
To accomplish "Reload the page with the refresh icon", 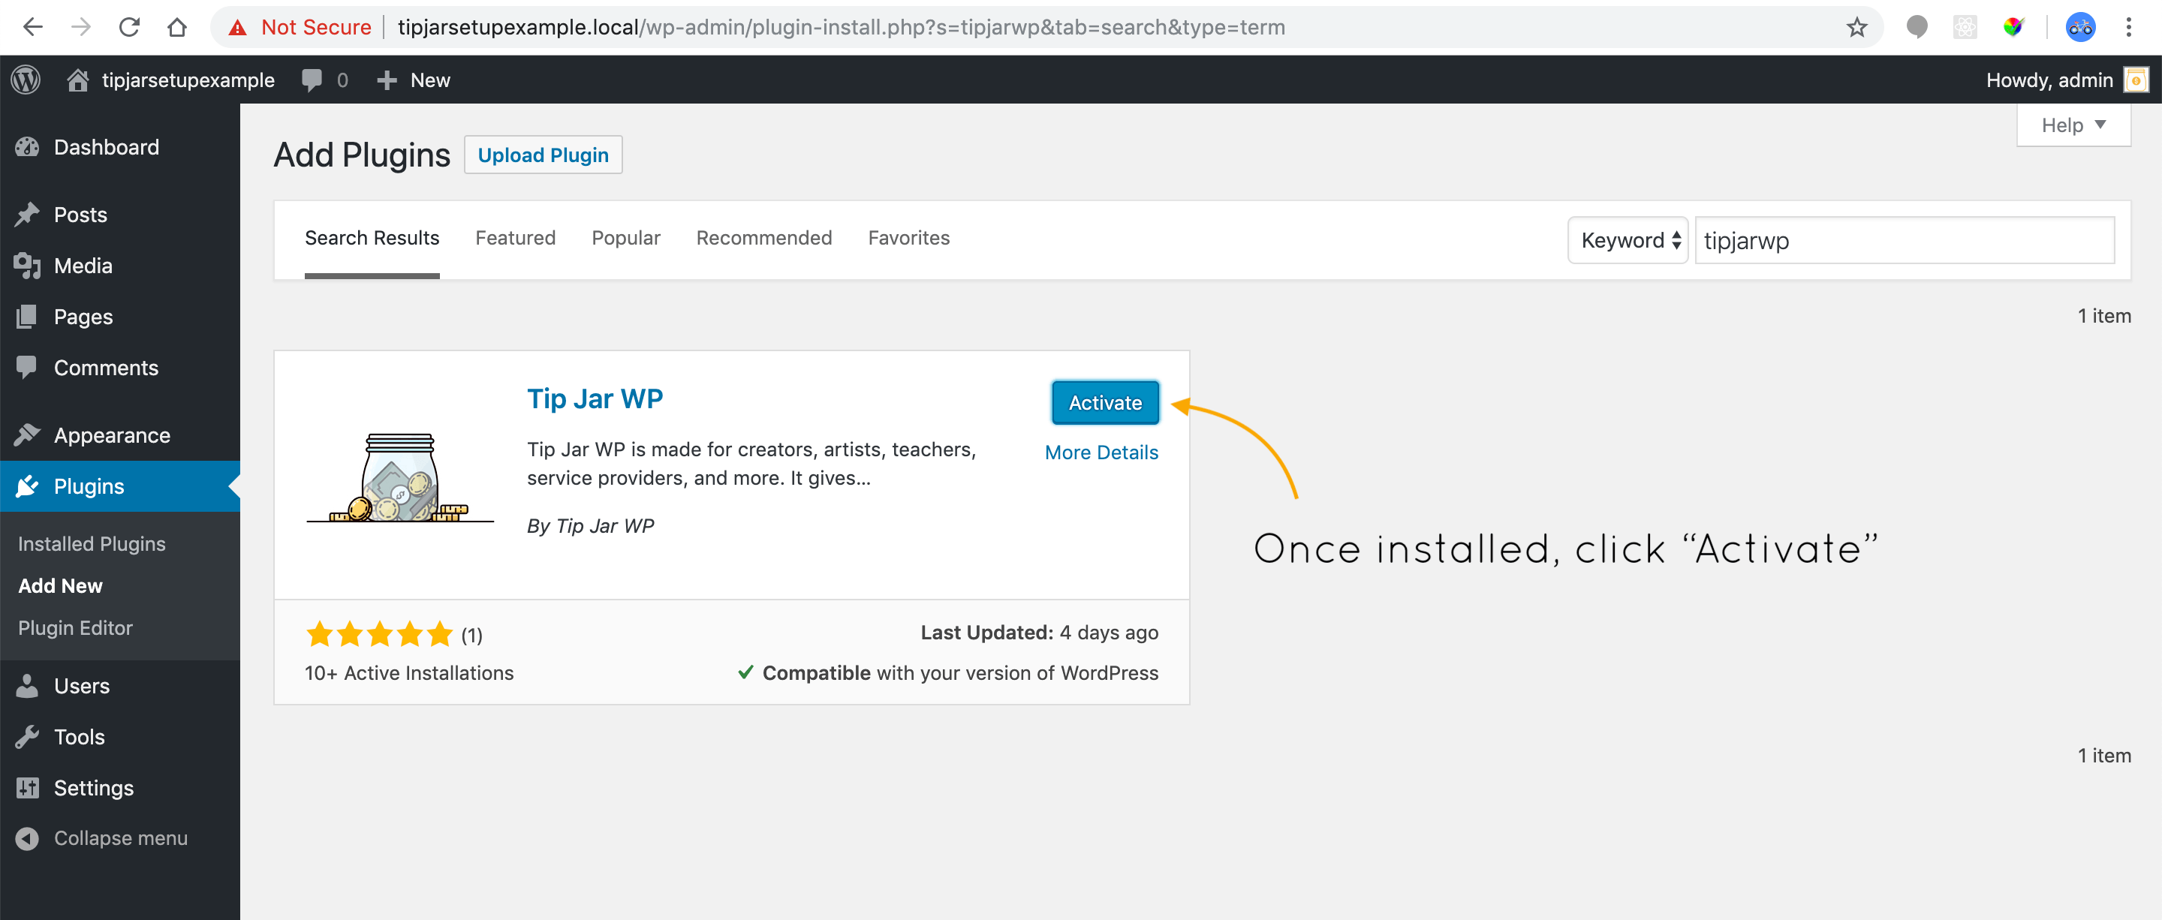I will [128, 27].
